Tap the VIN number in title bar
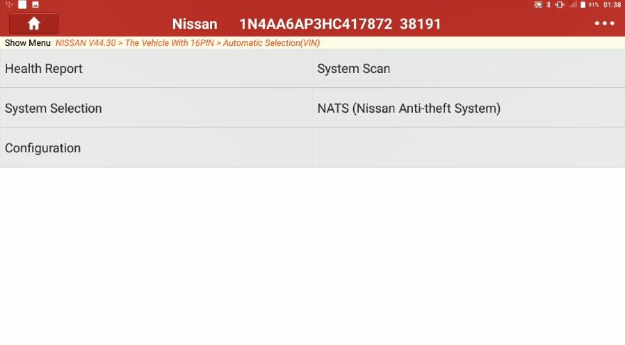This screenshot has width=625, height=345. coord(316,24)
